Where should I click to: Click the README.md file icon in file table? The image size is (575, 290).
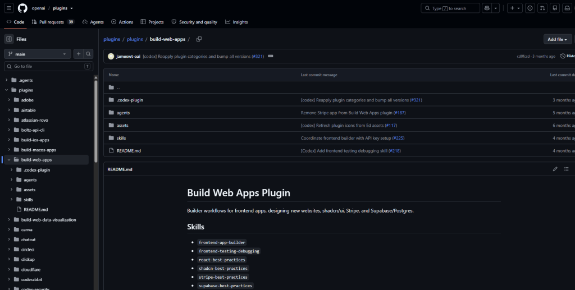coord(111,150)
